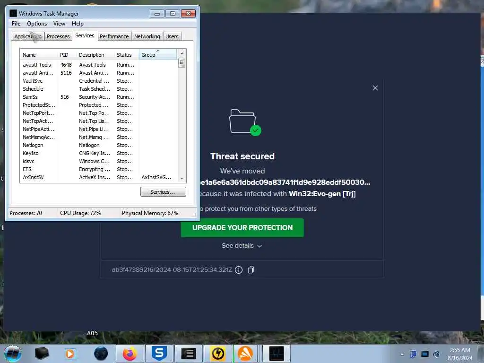Select the NetPipeActi... service row

(99, 129)
